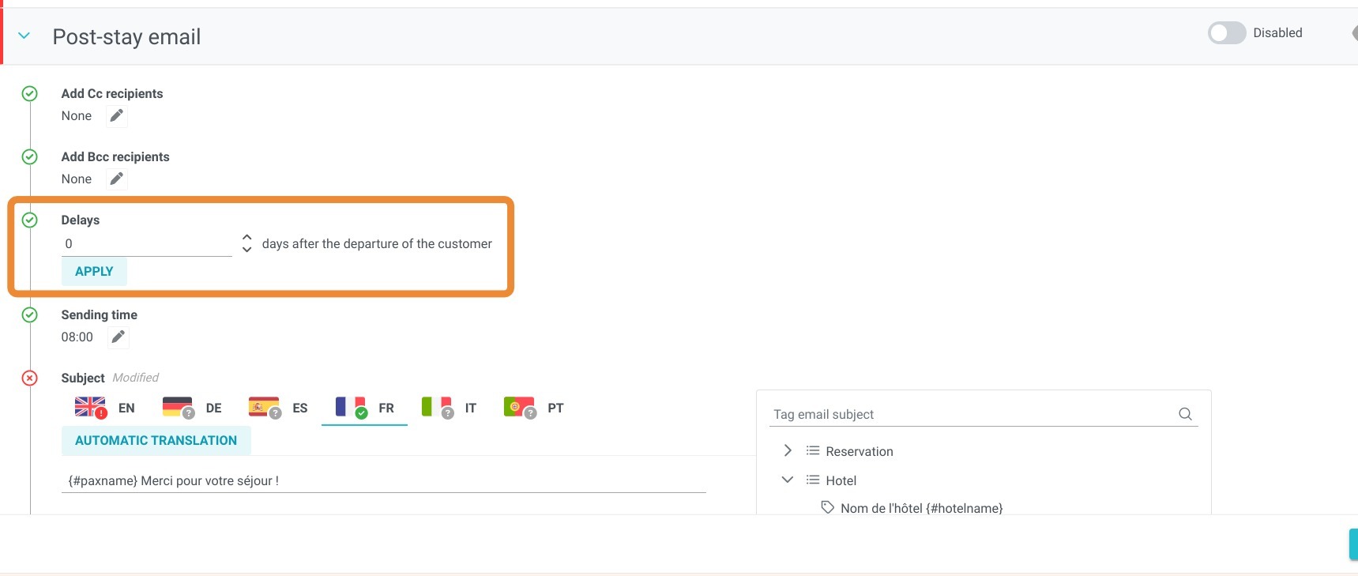This screenshot has height=576, width=1358.
Task: Click the Portuguese flag icon
Action: pos(519,407)
